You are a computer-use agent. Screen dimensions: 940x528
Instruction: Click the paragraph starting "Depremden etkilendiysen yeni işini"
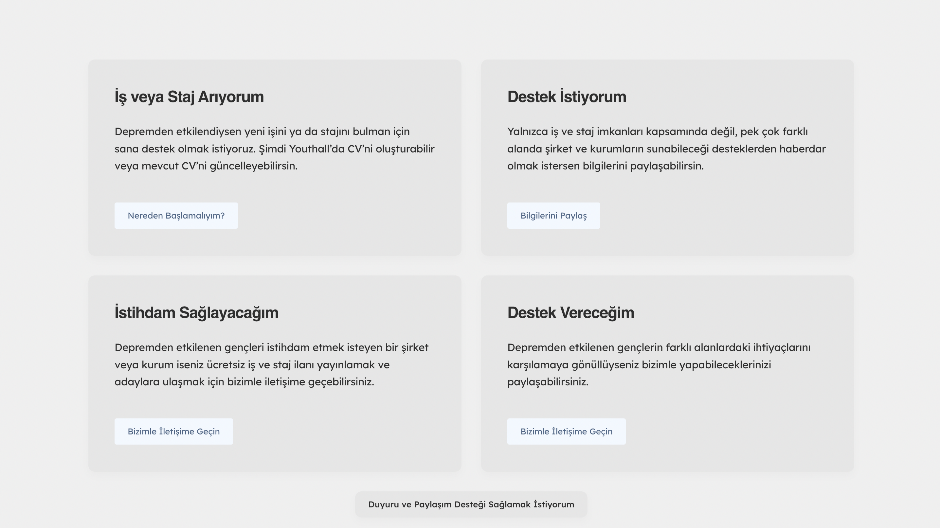click(x=262, y=132)
